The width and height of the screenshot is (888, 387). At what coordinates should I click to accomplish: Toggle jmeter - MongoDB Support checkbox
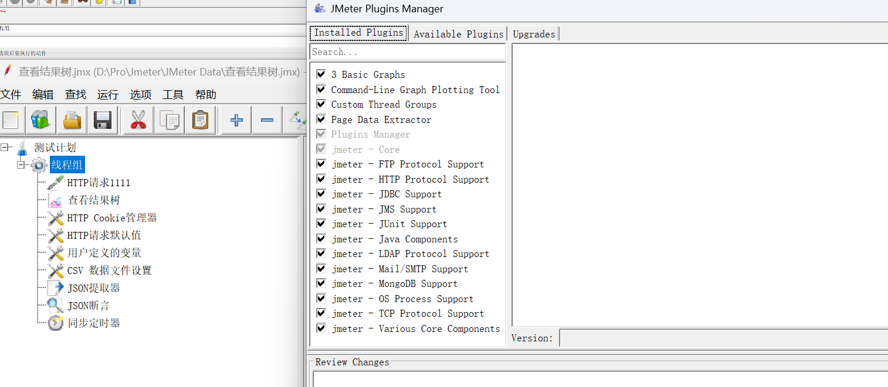[321, 283]
